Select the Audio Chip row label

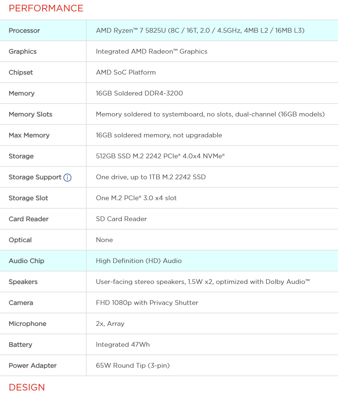pyautogui.click(x=26, y=261)
